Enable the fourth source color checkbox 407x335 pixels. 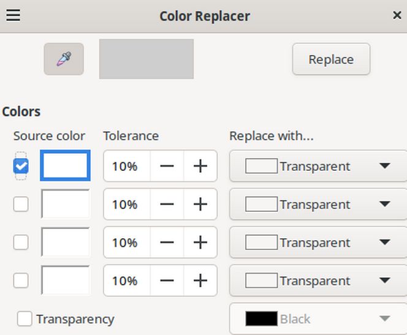pyautogui.click(x=21, y=280)
